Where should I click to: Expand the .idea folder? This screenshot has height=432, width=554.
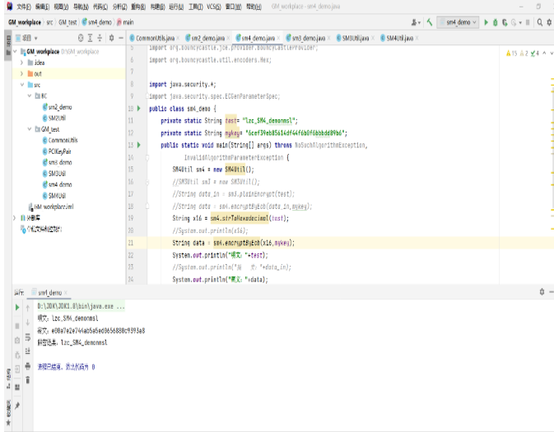click(x=22, y=63)
